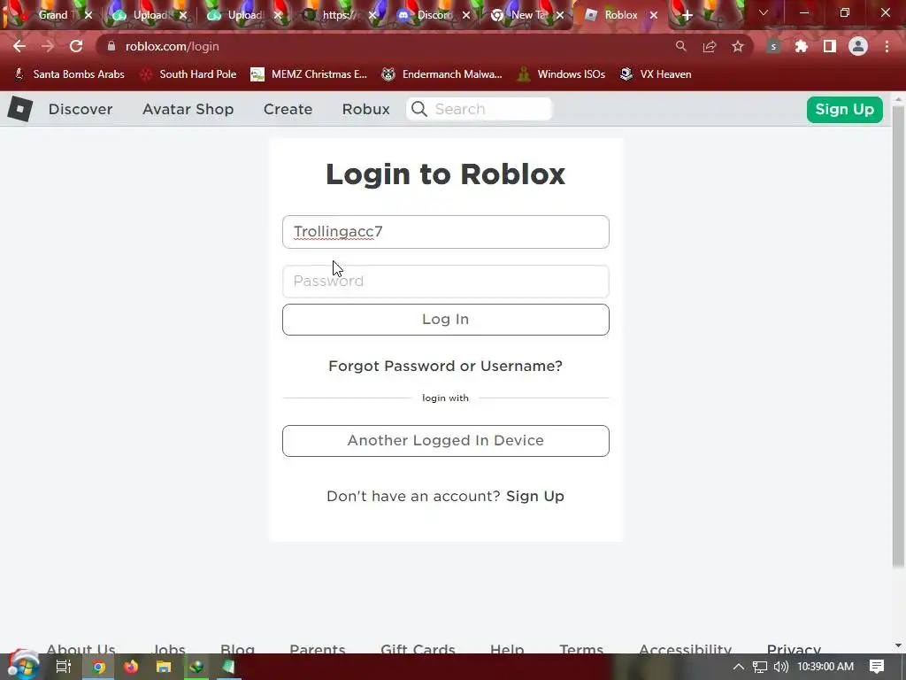Open Task View on the taskbar
Viewport: 906px width, 680px height.
coord(64,667)
